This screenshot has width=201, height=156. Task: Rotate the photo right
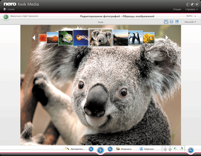(x=181, y=149)
